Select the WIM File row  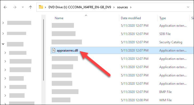click(122, 100)
